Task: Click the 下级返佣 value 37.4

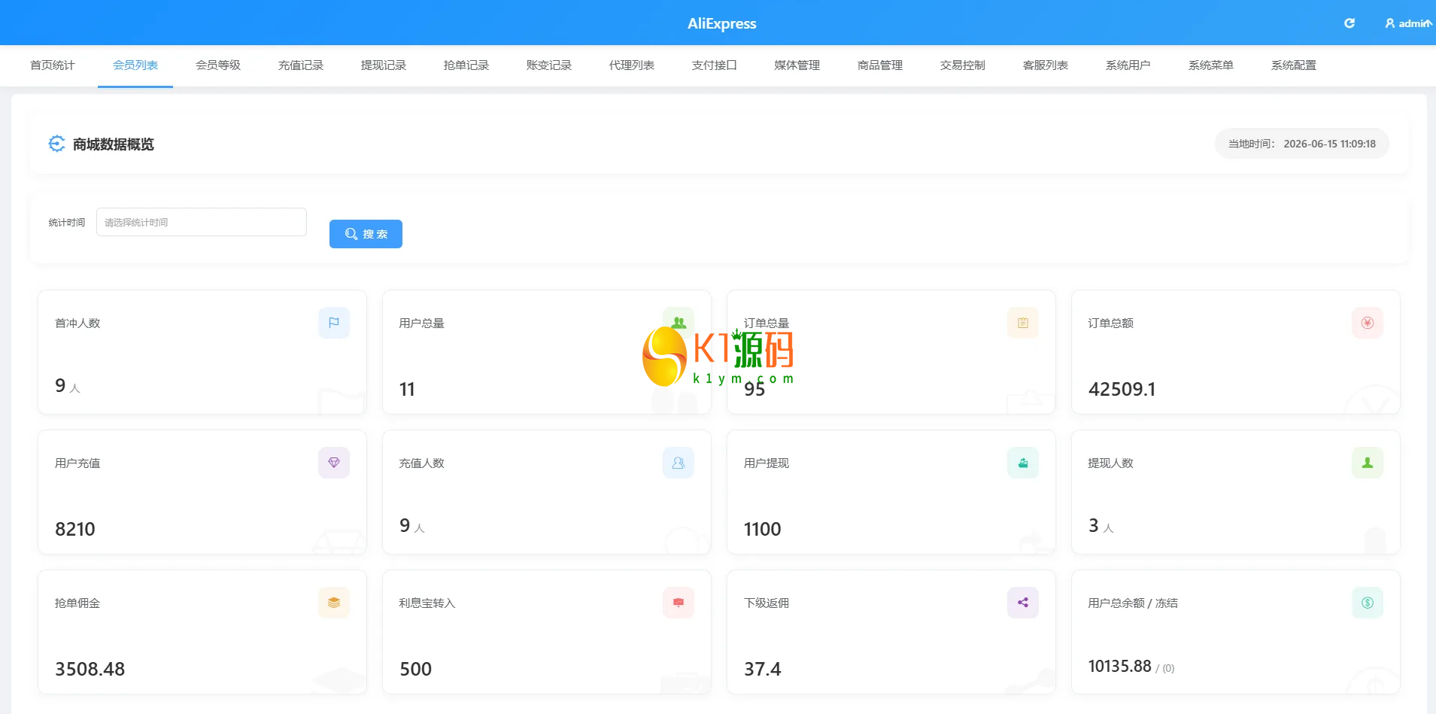Action: click(x=763, y=669)
